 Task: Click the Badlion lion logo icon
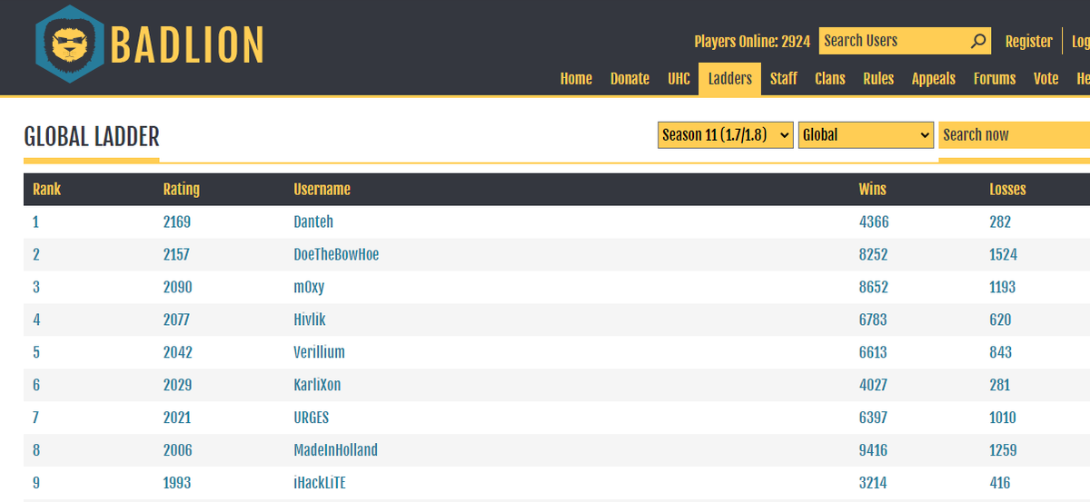tap(70, 44)
